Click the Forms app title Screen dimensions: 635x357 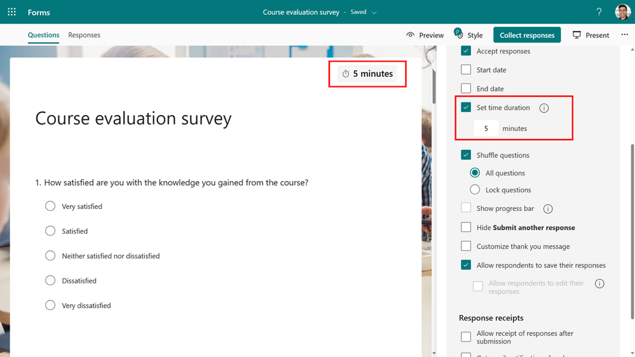39,12
